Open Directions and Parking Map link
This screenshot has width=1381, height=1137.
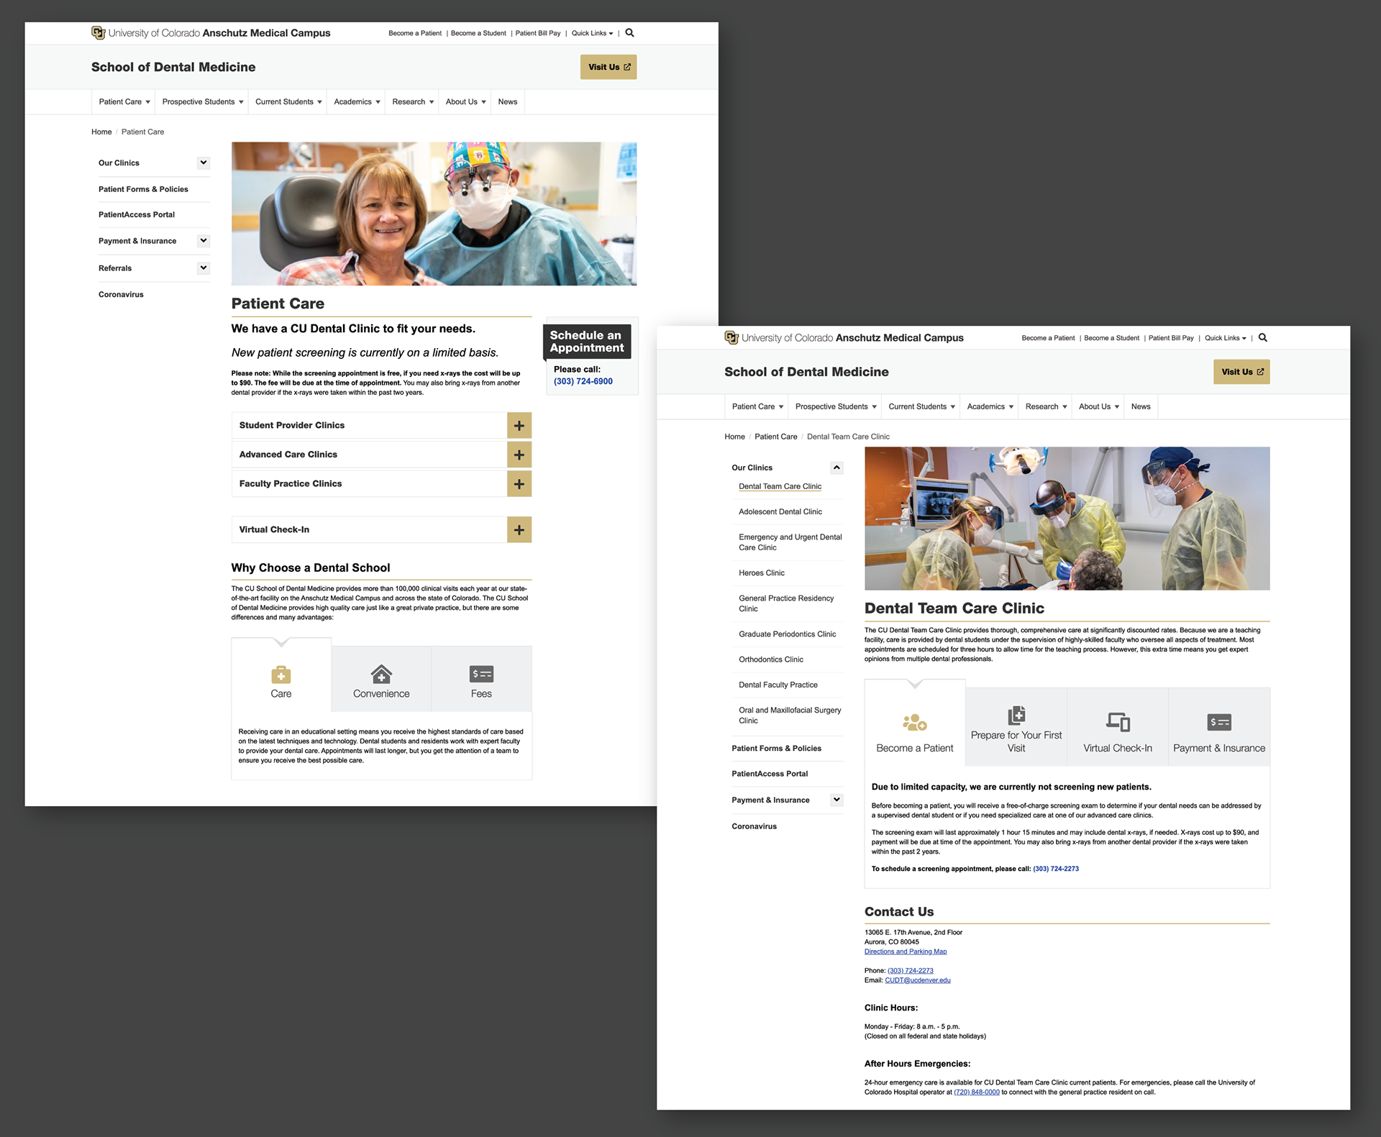coord(906,951)
